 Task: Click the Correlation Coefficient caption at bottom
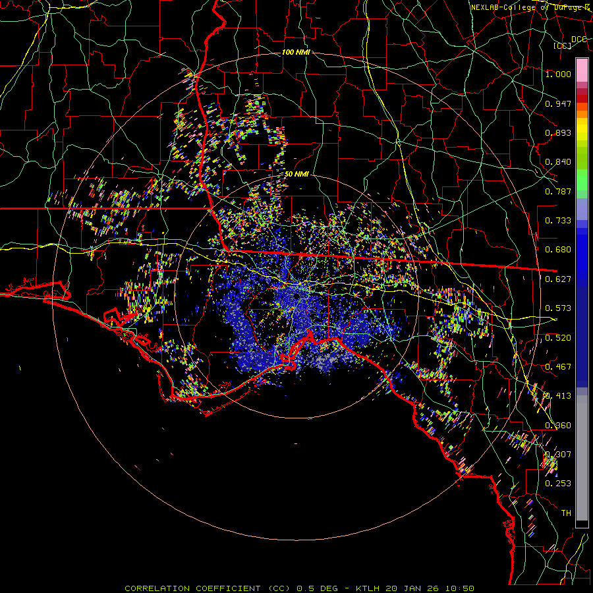click(x=299, y=588)
